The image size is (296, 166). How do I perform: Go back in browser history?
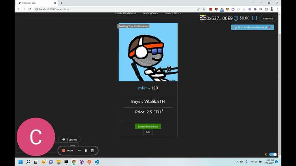(x=19, y=9)
